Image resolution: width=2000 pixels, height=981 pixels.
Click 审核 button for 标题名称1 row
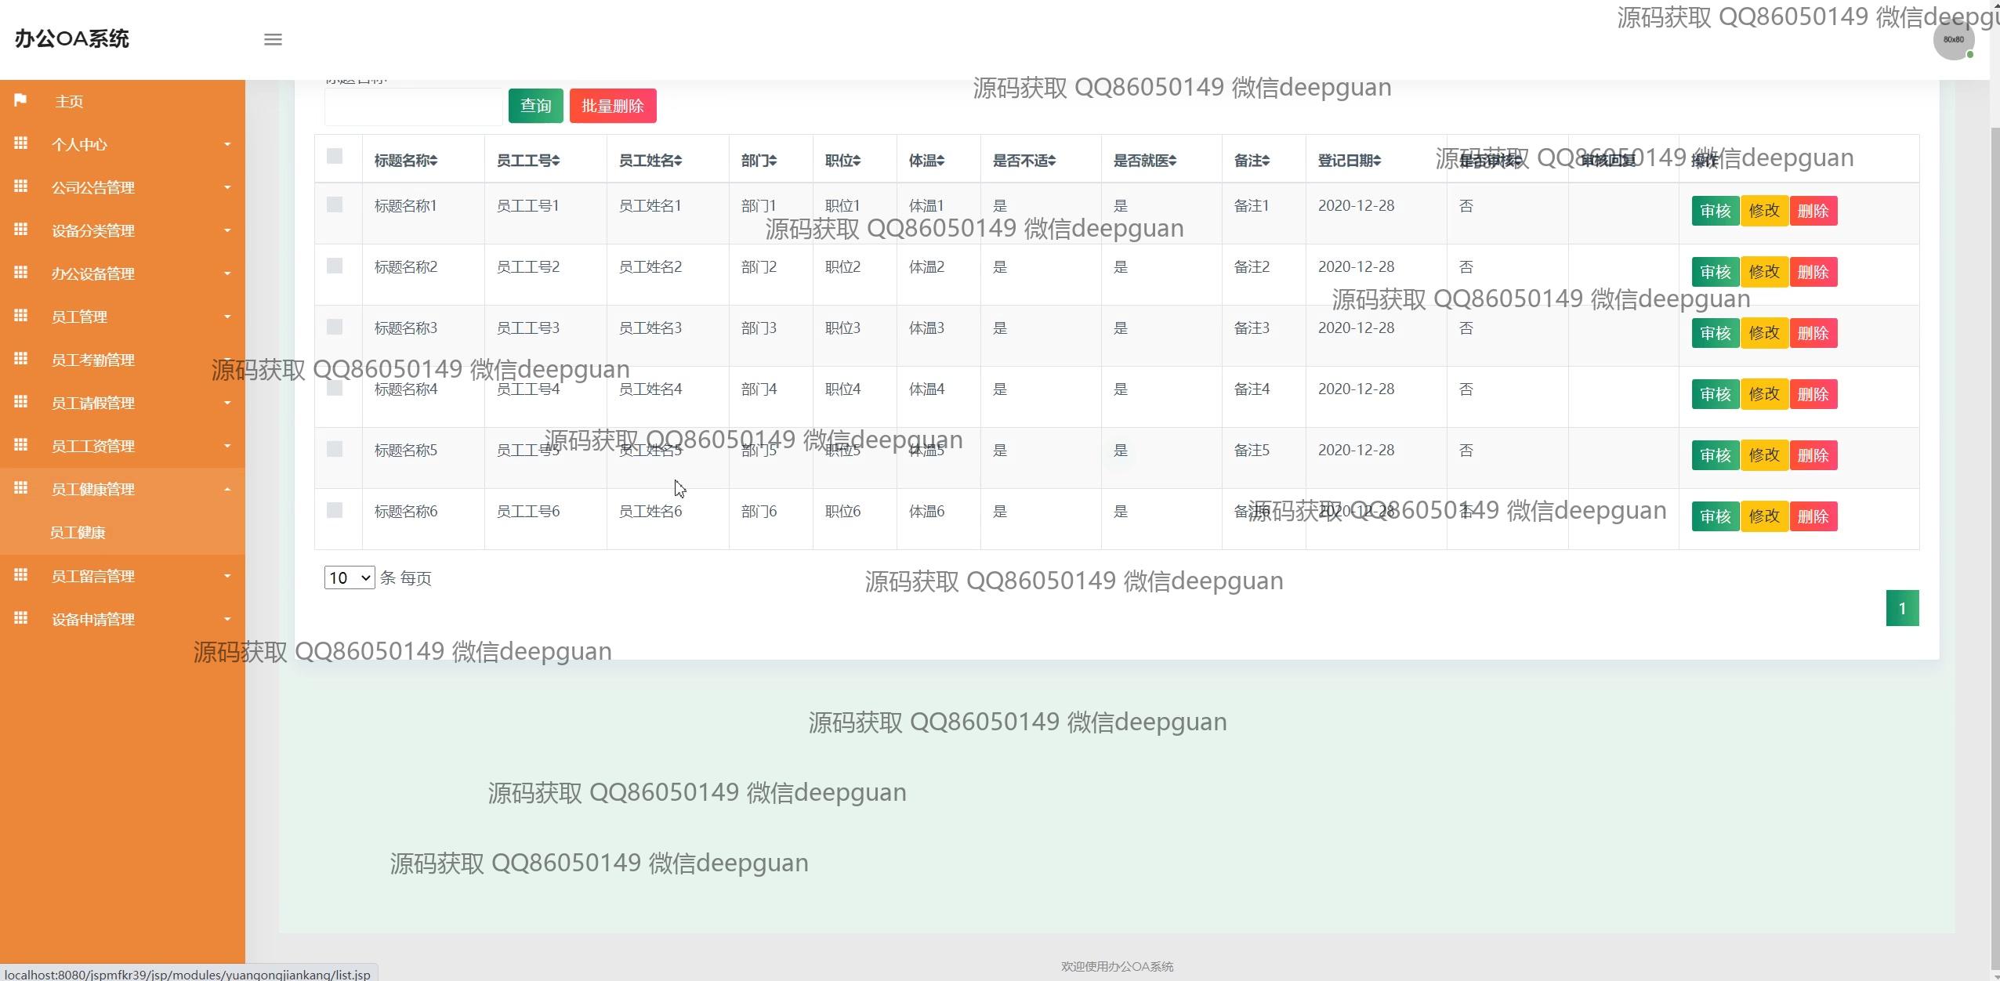tap(1715, 211)
